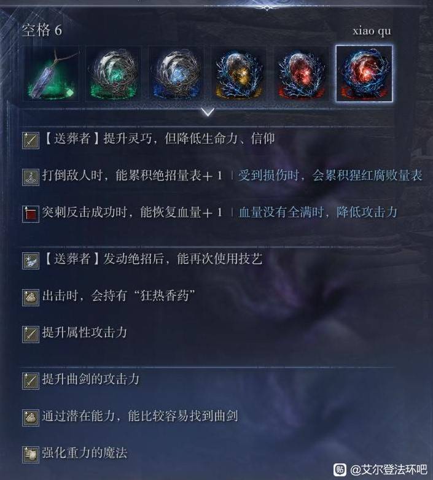Image resolution: width=433 pixels, height=480 pixels.
Task: Click the xiao qu player name
Action: [x=372, y=31]
